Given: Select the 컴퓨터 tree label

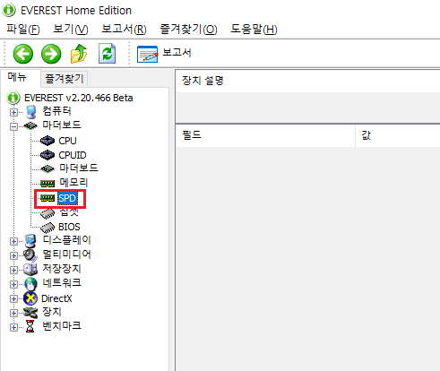Looking at the screenshot, I should coord(56,111).
